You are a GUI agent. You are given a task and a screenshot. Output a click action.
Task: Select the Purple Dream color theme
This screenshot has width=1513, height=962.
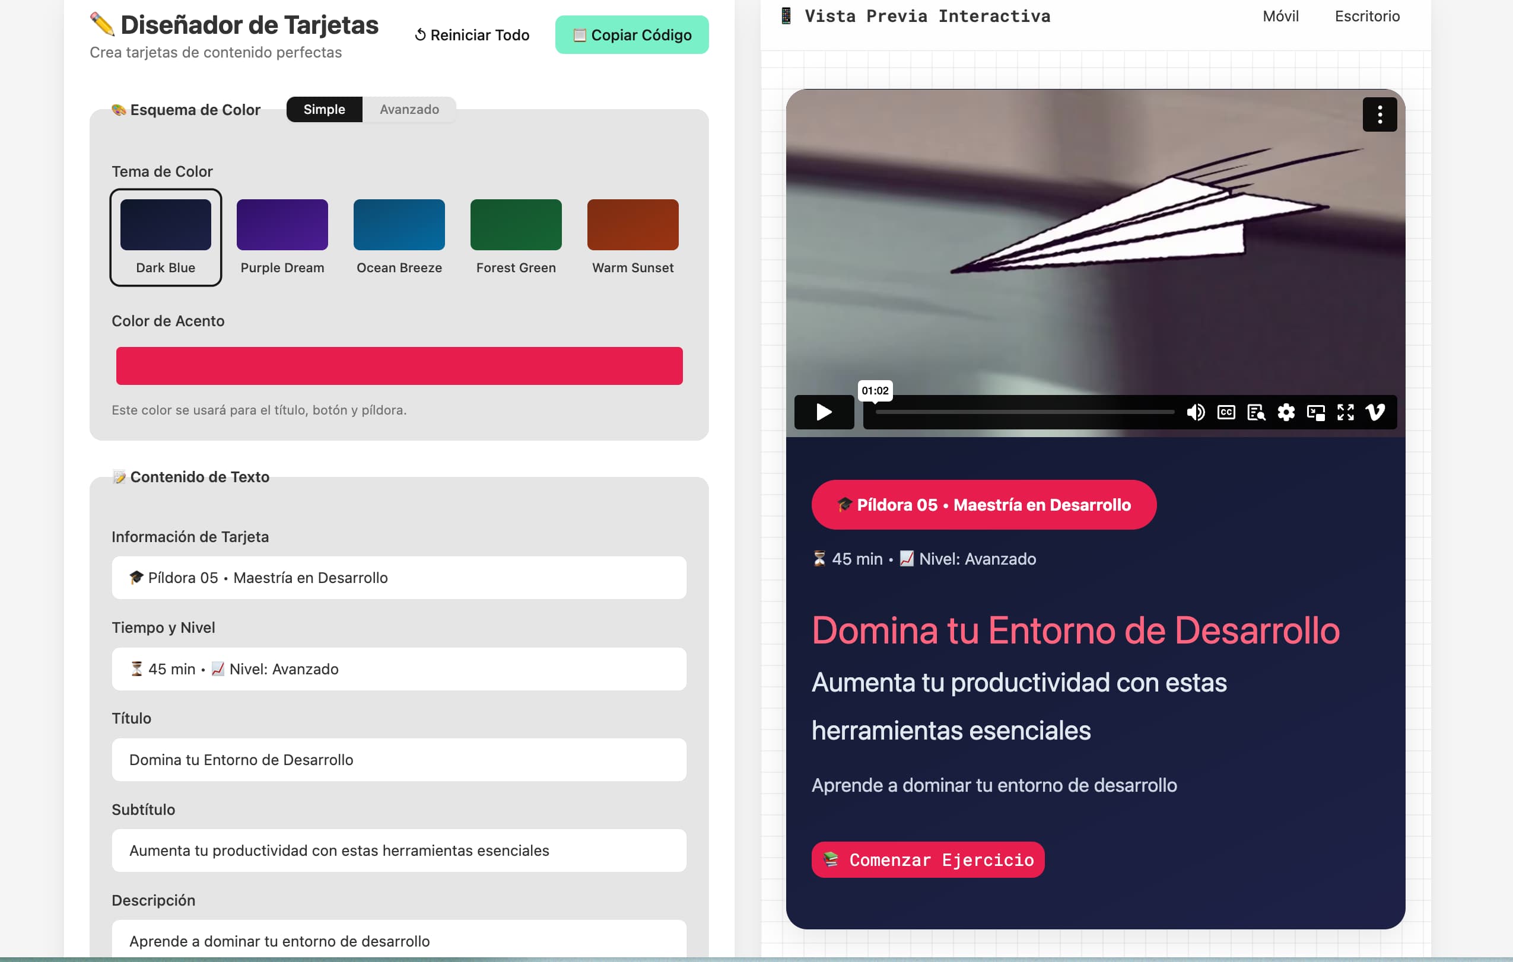click(282, 224)
